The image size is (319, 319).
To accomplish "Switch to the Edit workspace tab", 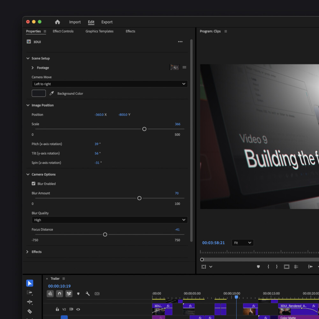I will click(91, 22).
